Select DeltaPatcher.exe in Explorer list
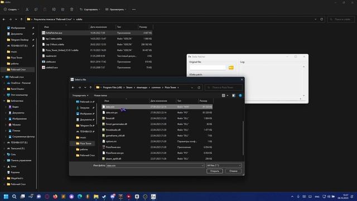This screenshot has height=201, width=357. 54,33
